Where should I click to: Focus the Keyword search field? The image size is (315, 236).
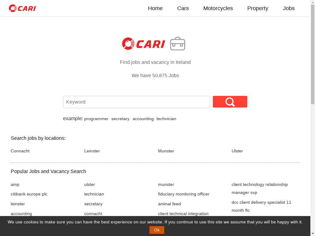[137, 102]
